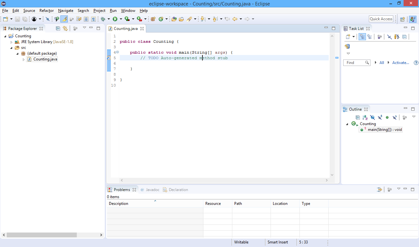Collapse the Counting project node
The image size is (419, 247).
(x=5, y=36)
